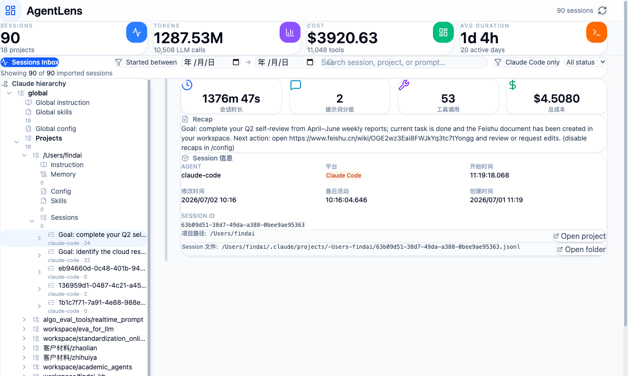This screenshot has height=376, width=628.
Task: Expand the cloud resource session row
Action: tap(39, 255)
